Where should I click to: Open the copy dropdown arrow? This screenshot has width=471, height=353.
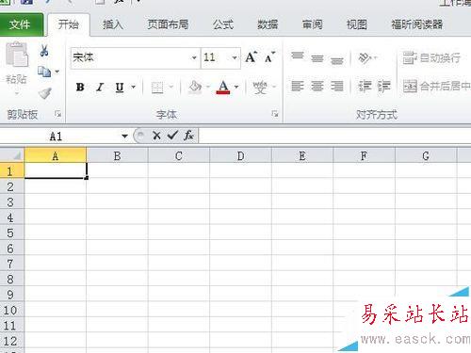[x=57, y=72]
